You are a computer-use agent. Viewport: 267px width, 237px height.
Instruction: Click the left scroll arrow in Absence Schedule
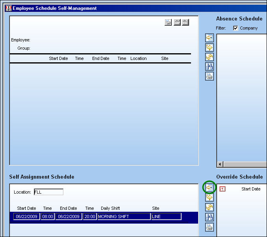220,164
